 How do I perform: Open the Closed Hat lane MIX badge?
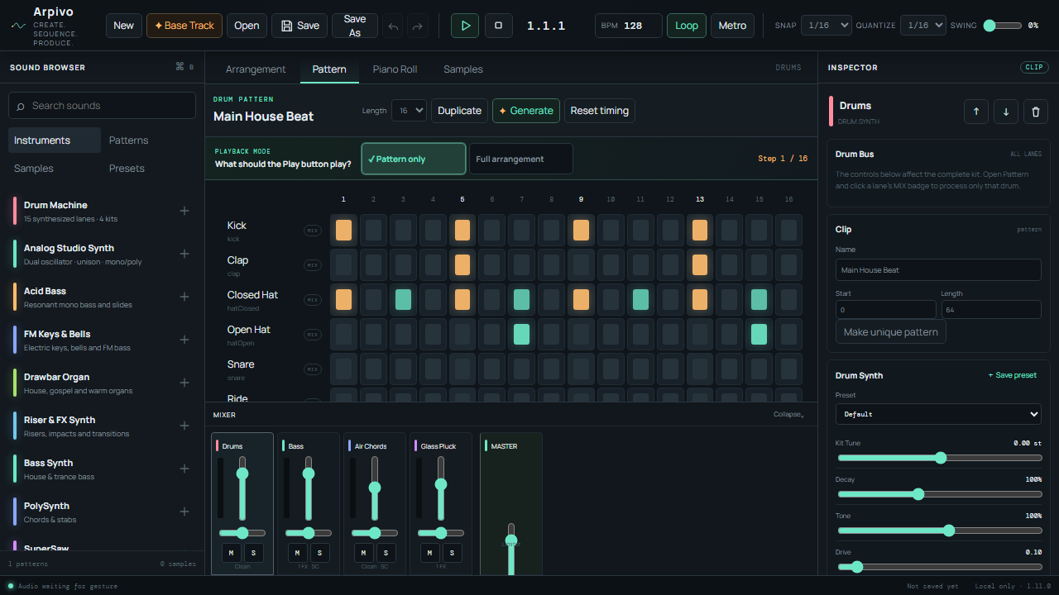(313, 300)
